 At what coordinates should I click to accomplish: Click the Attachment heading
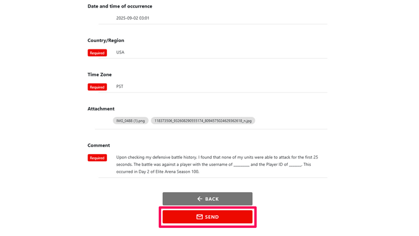click(101, 108)
